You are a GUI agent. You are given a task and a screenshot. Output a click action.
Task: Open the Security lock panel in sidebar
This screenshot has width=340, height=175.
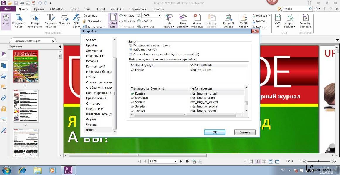[x=4, y=109]
